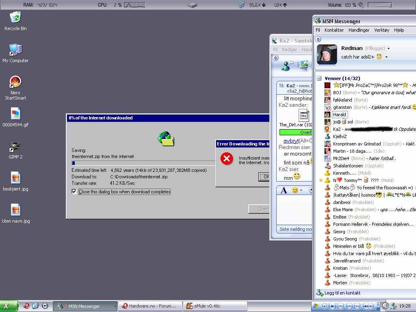Toggle 'Close this dialog box when download completes'

click(74, 192)
